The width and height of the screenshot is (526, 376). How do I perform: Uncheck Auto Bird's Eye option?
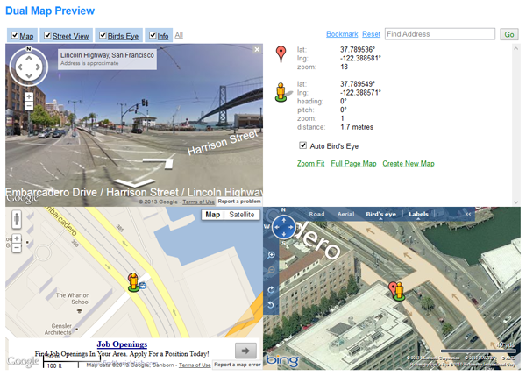click(303, 145)
